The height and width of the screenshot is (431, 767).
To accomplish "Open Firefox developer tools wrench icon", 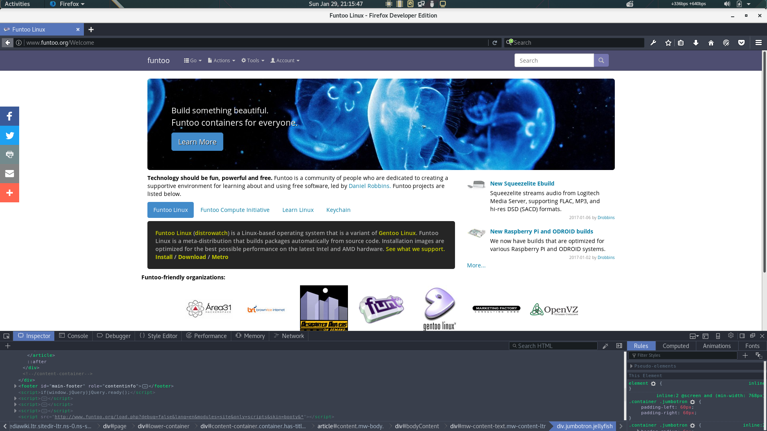I will click(x=653, y=43).
